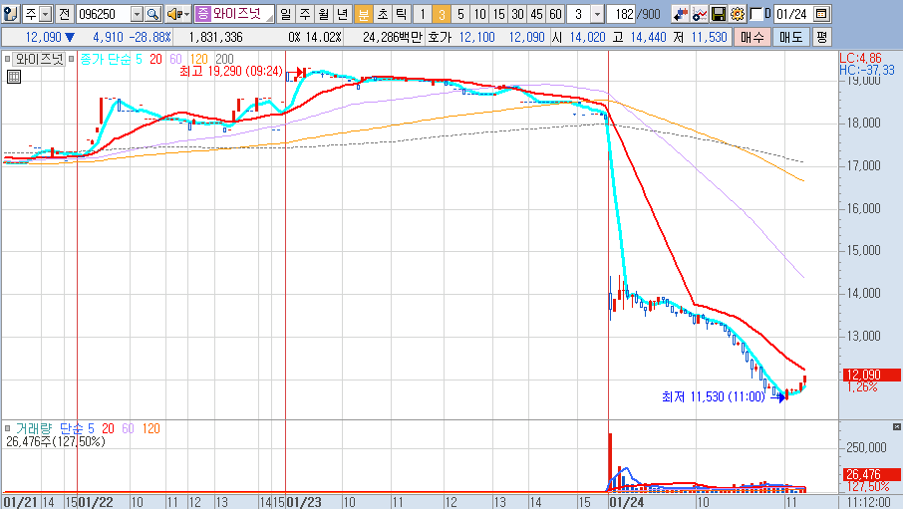Viewport: 903px width, 509px height.
Task: Open the date calendar picker icon
Action: [821, 14]
